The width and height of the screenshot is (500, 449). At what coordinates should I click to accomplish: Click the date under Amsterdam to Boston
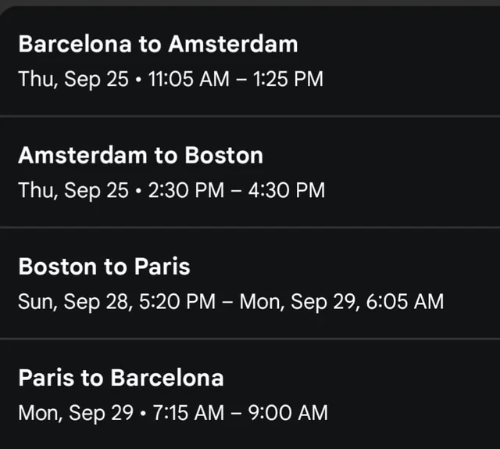click(73, 190)
